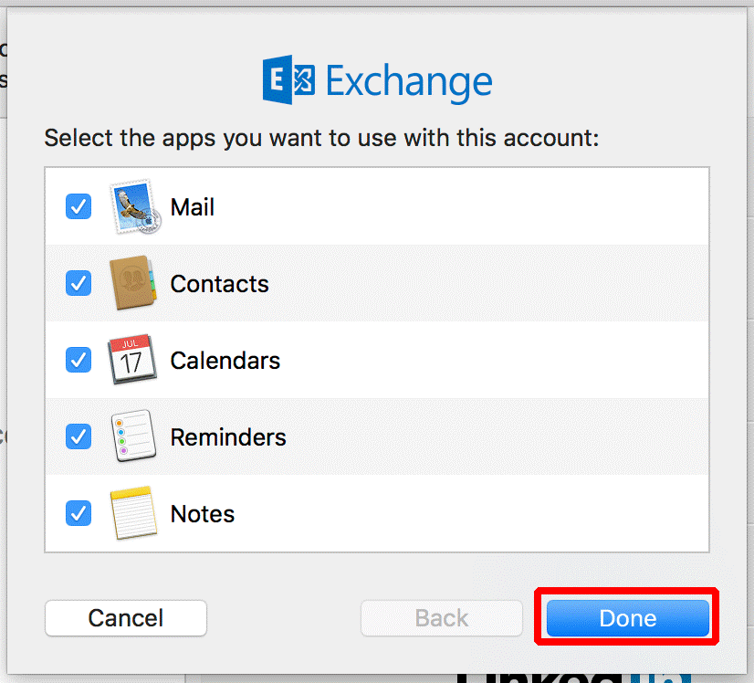Image resolution: width=754 pixels, height=683 pixels.
Task: Toggle the Calendars checkbox
Action: (x=79, y=360)
